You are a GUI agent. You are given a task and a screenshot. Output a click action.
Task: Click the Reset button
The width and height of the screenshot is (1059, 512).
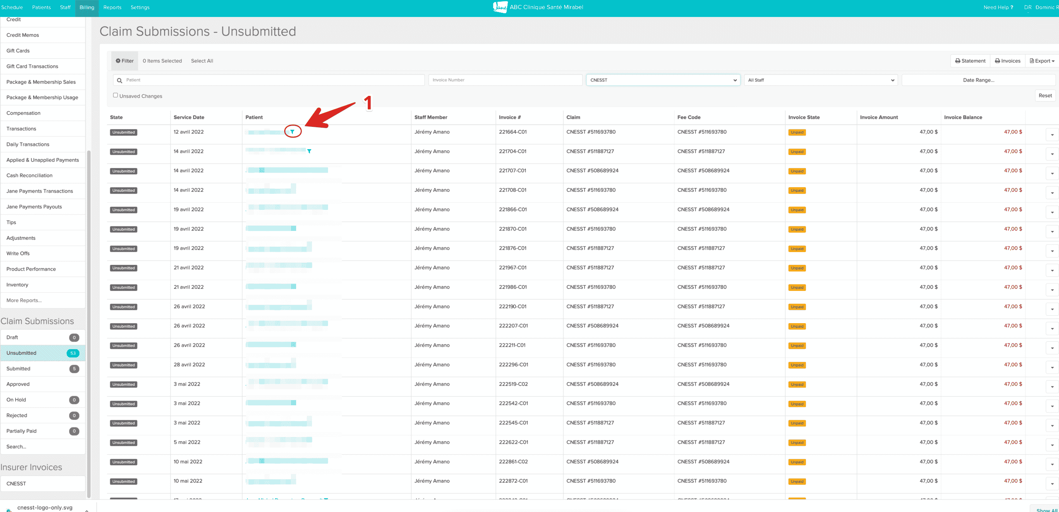pyautogui.click(x=1045, y=95)
